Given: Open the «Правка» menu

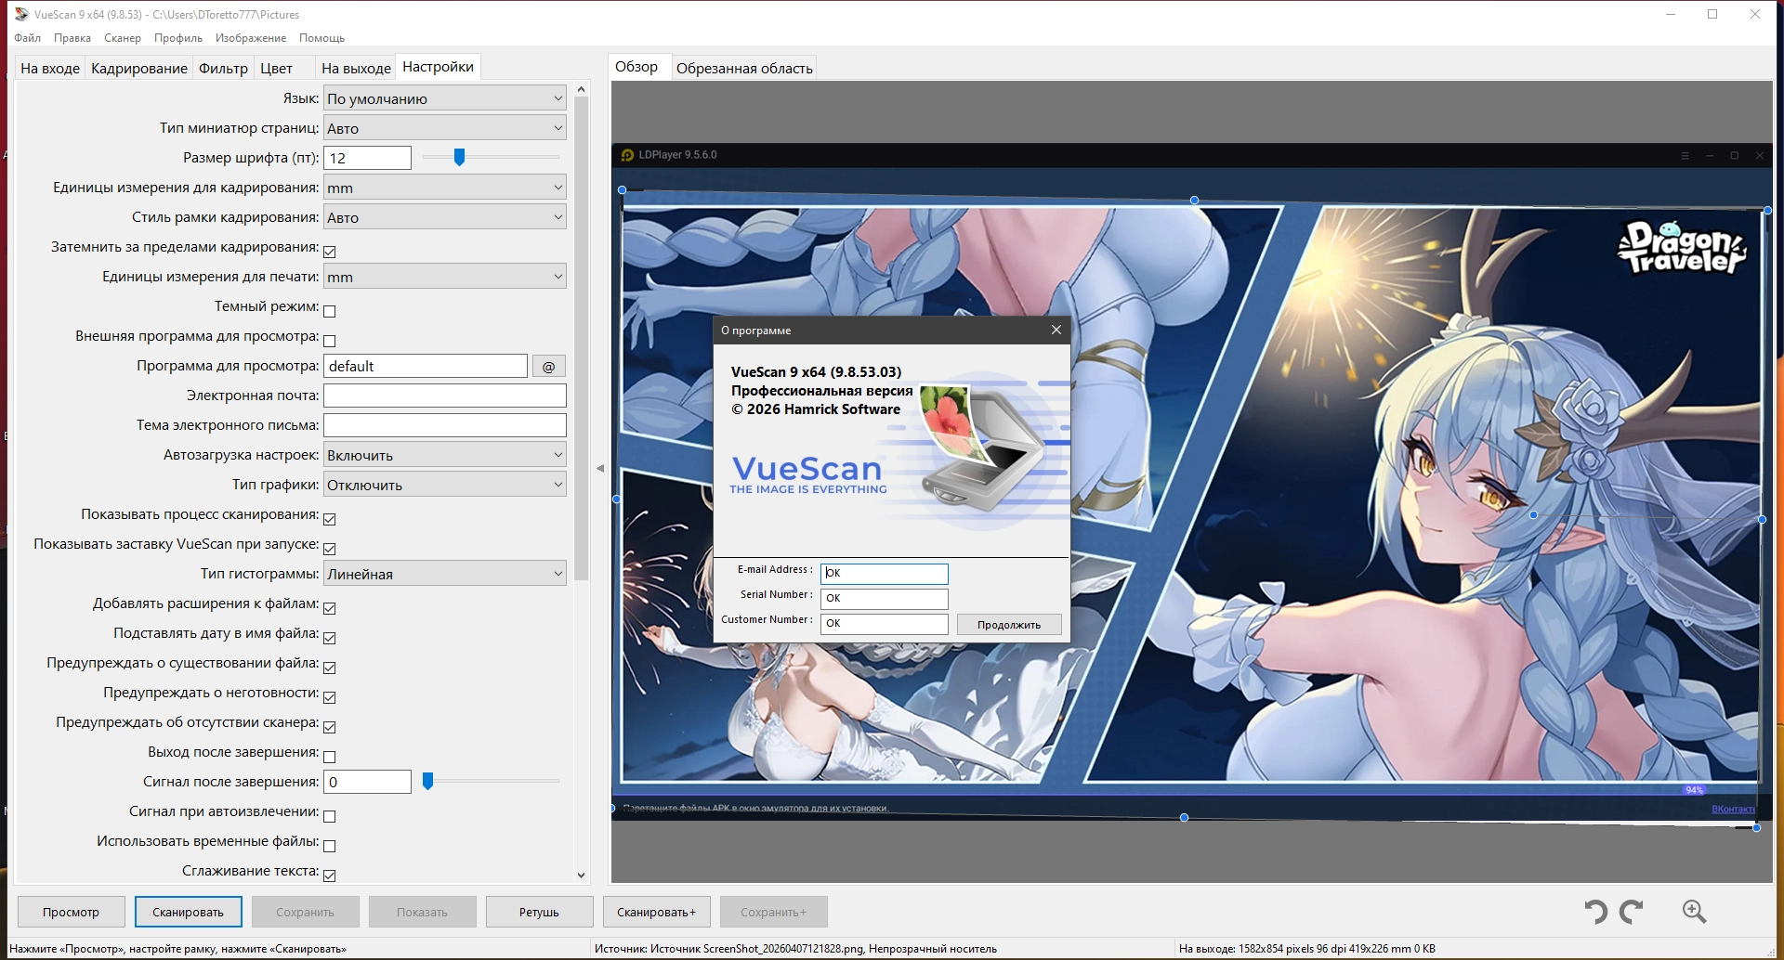Looking at the screenshot, I should pos(72,38).
